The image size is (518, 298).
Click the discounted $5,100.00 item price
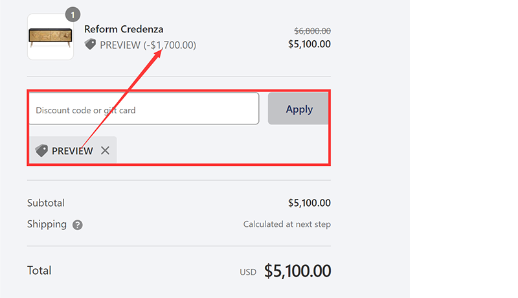(x=310, y=44)
